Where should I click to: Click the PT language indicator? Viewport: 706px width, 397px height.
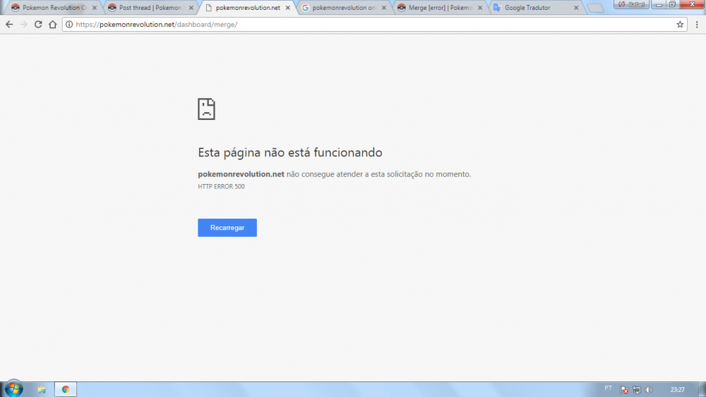pos(609,389)
